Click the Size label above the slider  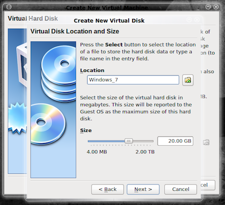[86, 130]
